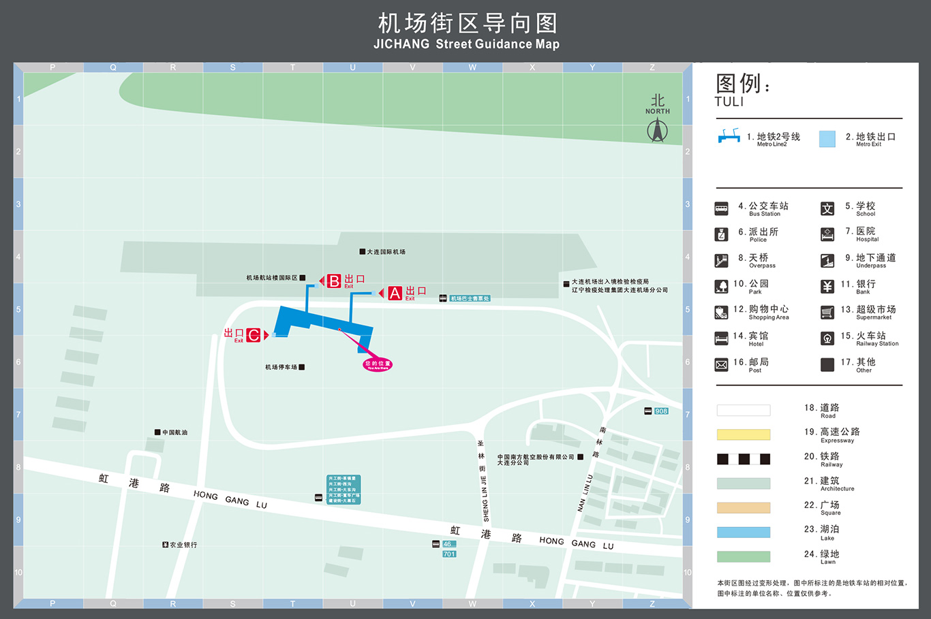Select Exit A marker on map
This screenshot has height=619, width=931.
point(395,293)
